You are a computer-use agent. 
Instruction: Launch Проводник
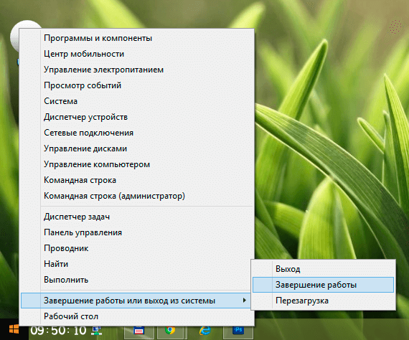point(136,248)
